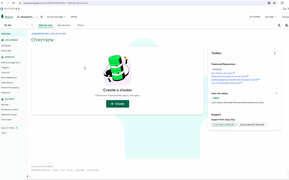Click All Good system status link
This screenshot has width=289, height=180.
coord(48,166)
